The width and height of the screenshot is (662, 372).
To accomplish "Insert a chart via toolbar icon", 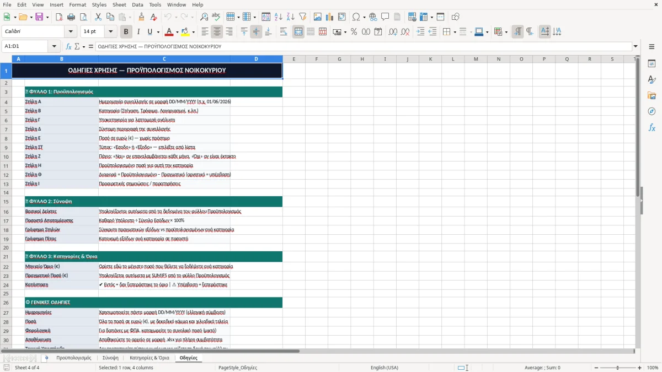I will click(x=330, y=17).
